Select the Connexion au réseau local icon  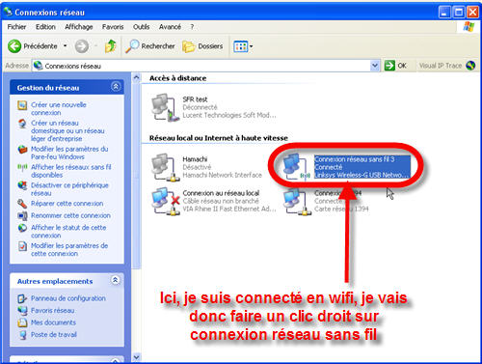(x=165, y=201)
